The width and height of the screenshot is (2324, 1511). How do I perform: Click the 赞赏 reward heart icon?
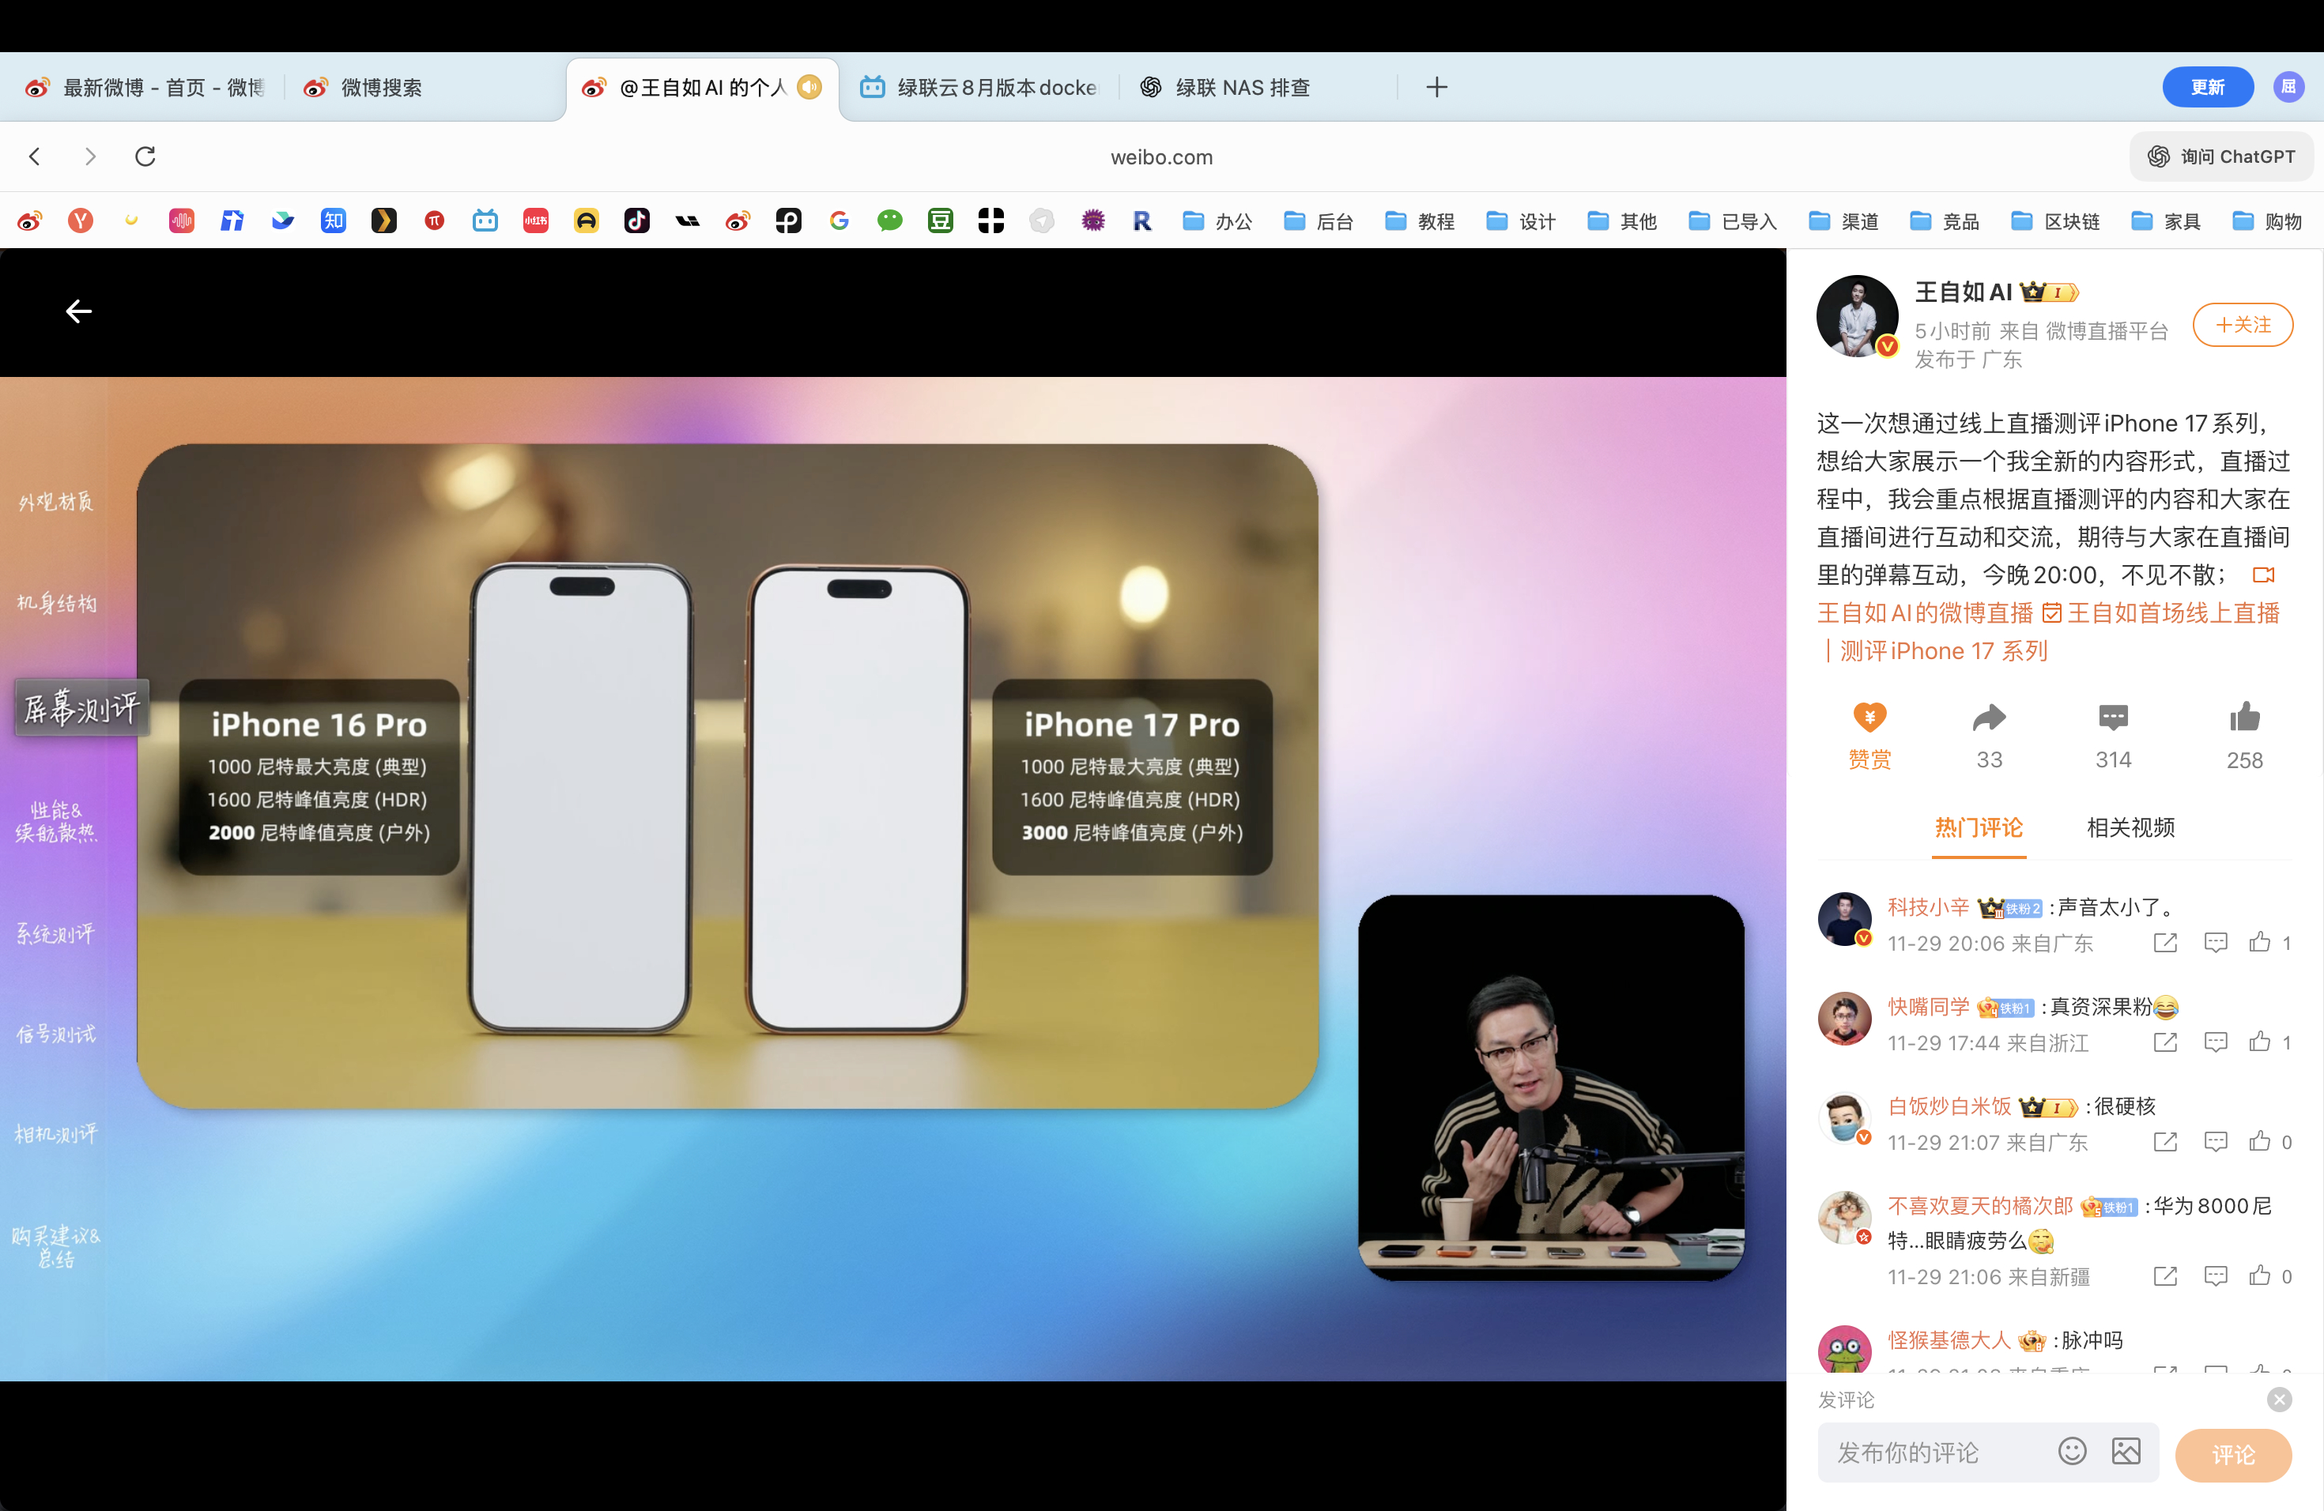pos(1869,718)
